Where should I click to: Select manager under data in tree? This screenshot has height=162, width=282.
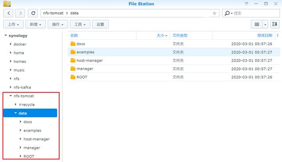[x=32, y=147]
